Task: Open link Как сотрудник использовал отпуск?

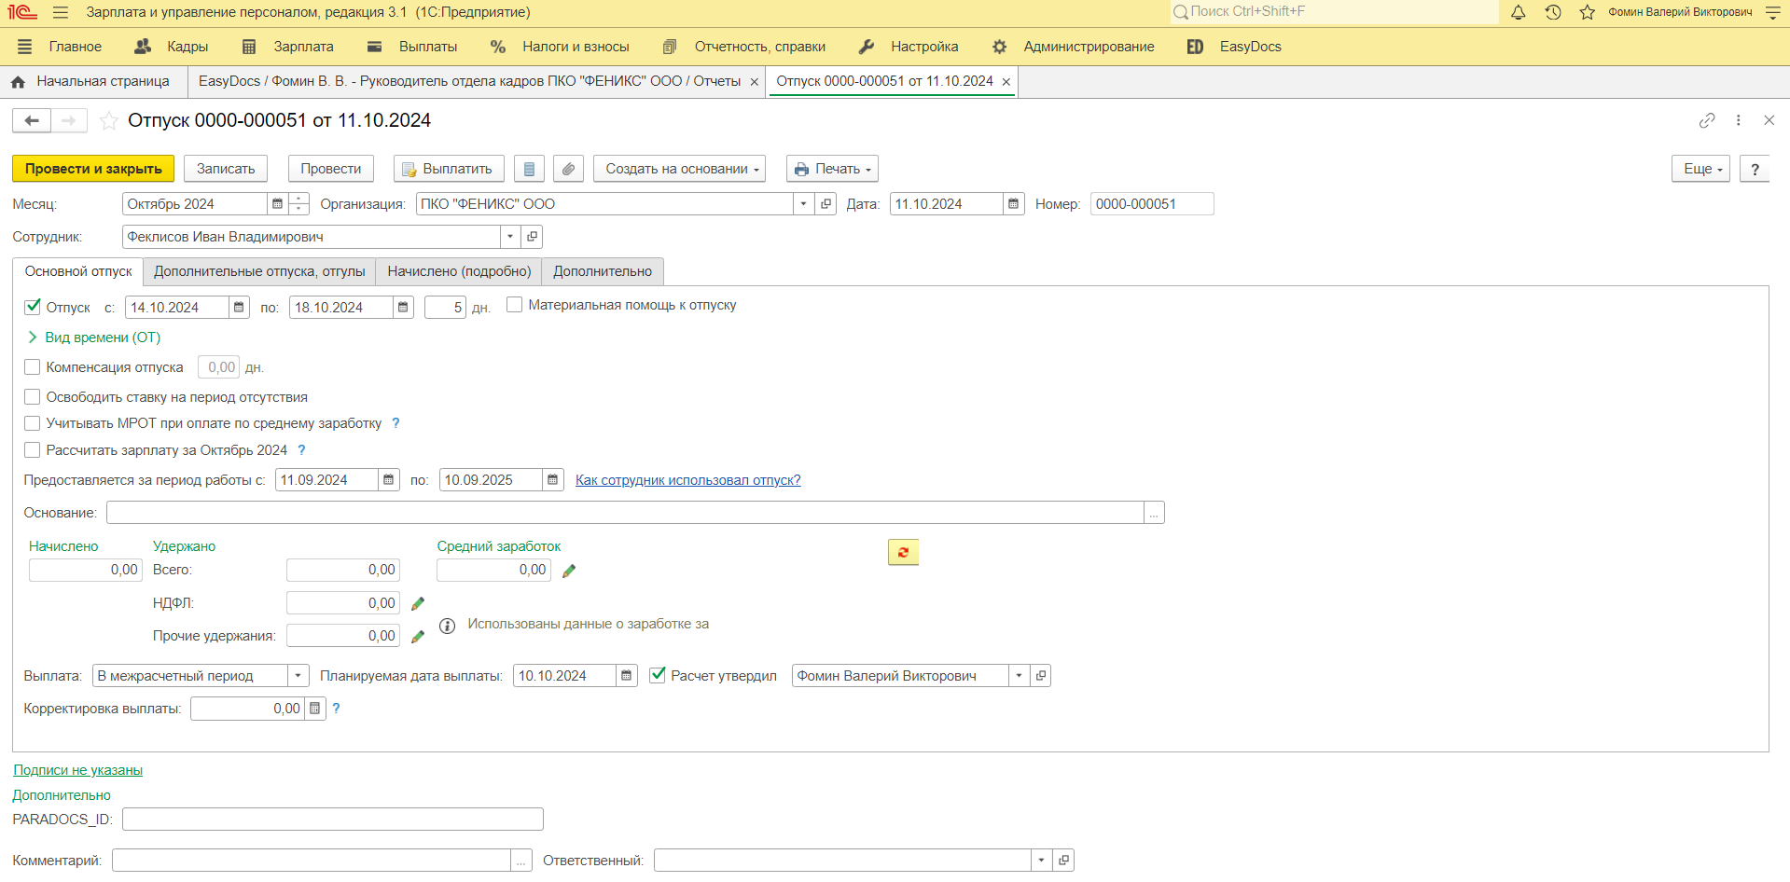Action: click(x=687, y=480)
